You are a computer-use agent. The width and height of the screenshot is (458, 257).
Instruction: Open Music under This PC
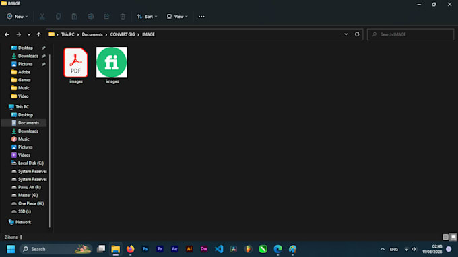[24, 139]
